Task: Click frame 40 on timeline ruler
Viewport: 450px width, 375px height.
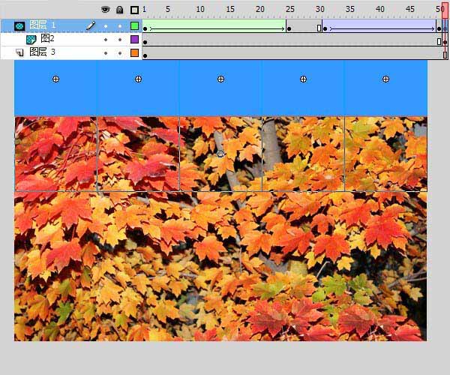Action: coord(380,9)
